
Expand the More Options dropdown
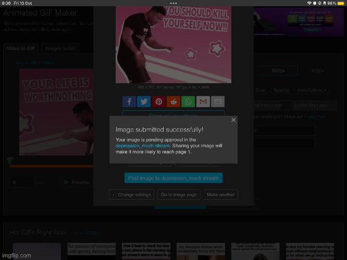tap(312, 90)
